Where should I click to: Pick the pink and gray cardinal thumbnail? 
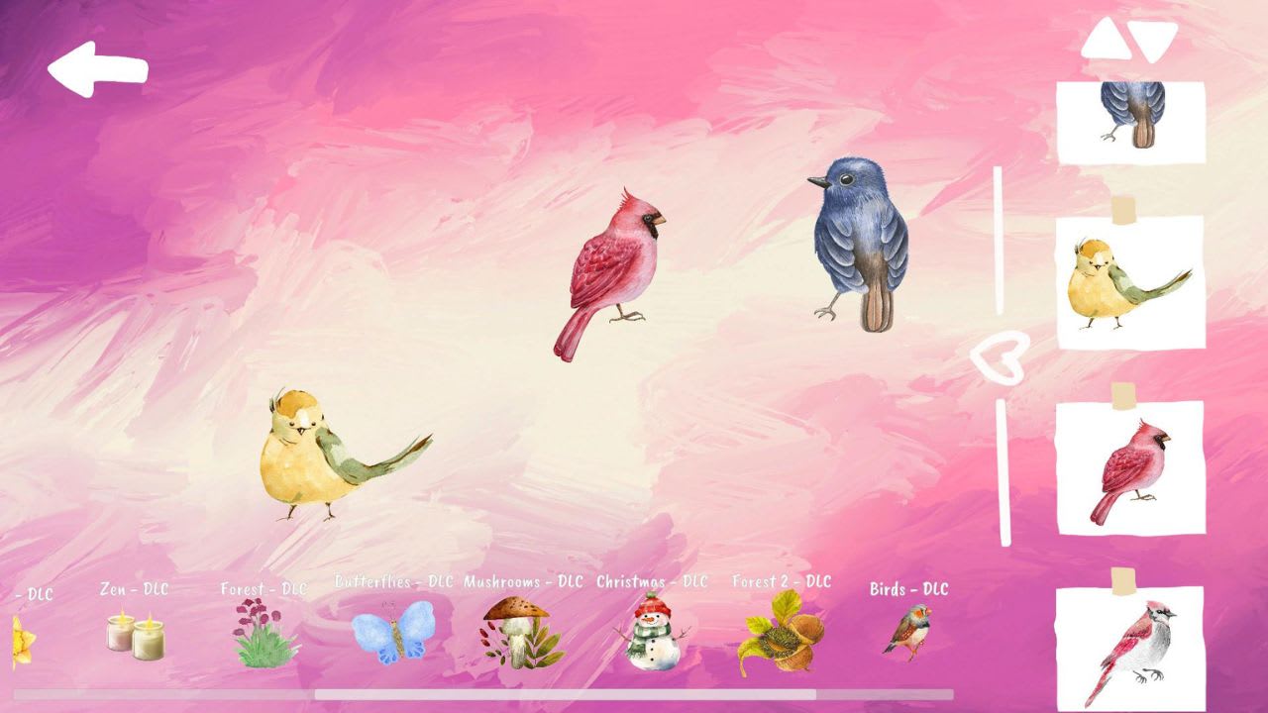1130,649
